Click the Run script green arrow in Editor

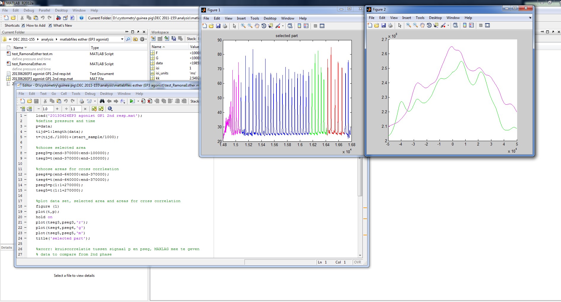132,101
